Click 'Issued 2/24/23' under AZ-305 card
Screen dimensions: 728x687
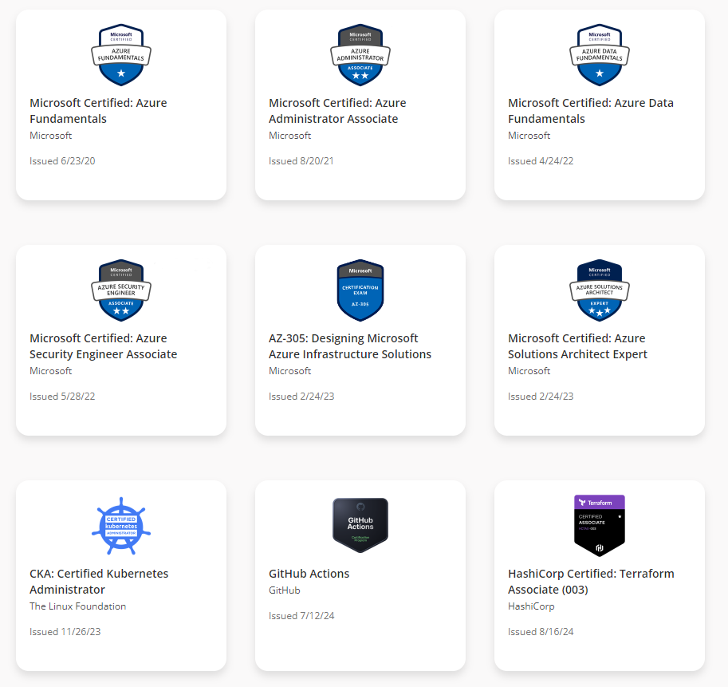pos(301,397)
